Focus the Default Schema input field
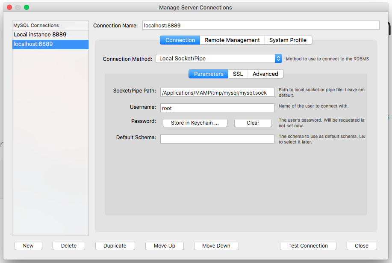The height and width of the screenshot is (263, 392). click(217, 139)
